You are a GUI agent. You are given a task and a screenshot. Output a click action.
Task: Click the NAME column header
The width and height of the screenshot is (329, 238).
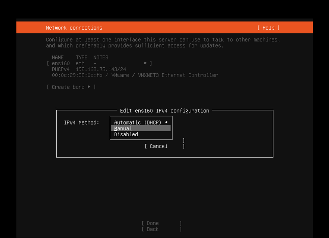[x=58, y=57]
